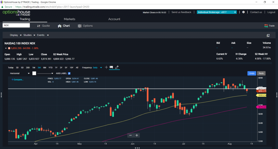Image resolution: width=278 pixels, height=149 pixels.
Task: Click the Compare link on chart
Action: [x=17, y=80]
